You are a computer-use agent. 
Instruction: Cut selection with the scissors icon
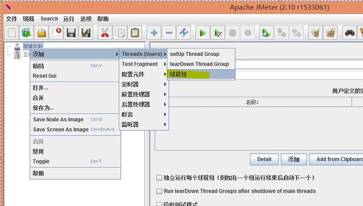(x=105, y=32)
